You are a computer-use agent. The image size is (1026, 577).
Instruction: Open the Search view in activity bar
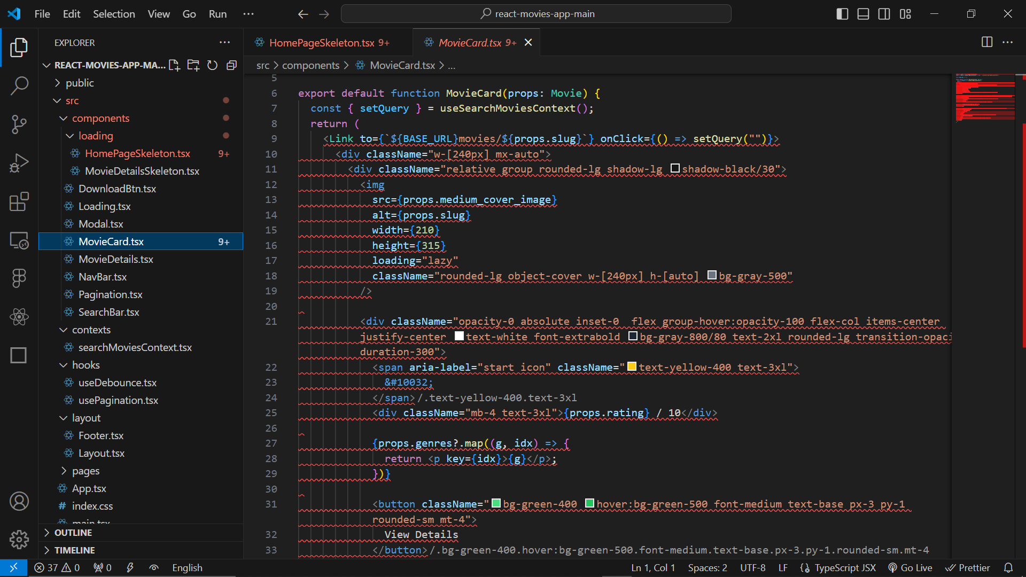[x=19, y=85]
